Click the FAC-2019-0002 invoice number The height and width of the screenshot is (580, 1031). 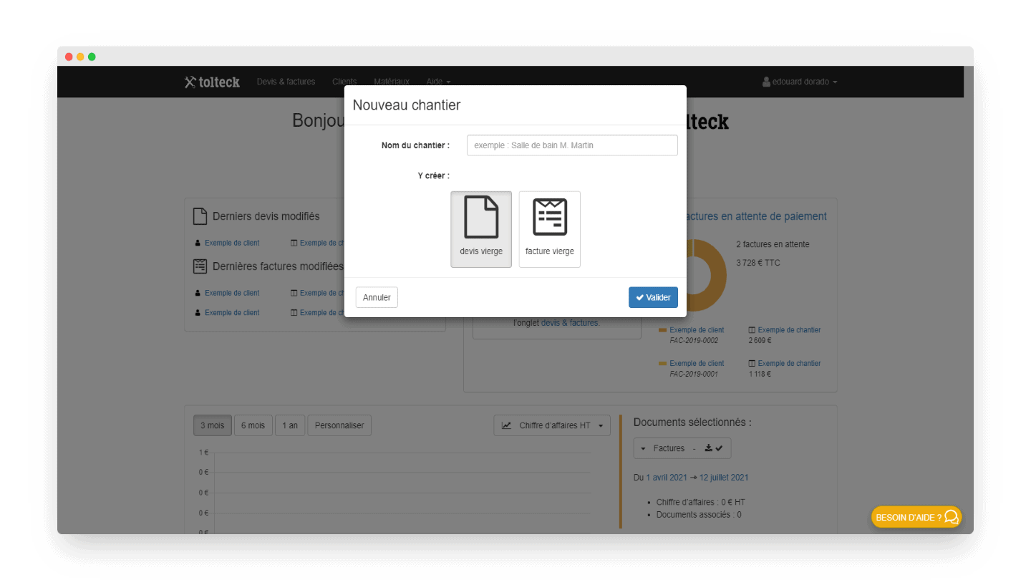tap(694, 340)
